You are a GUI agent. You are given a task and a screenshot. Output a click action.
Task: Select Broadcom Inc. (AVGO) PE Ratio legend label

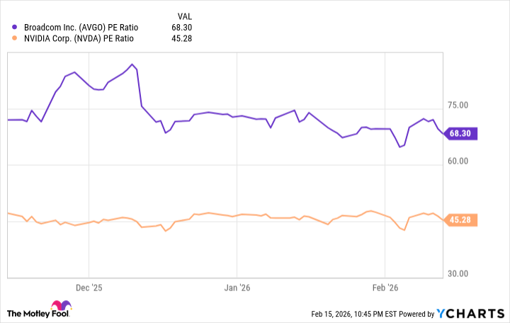(x=81, y=27)
